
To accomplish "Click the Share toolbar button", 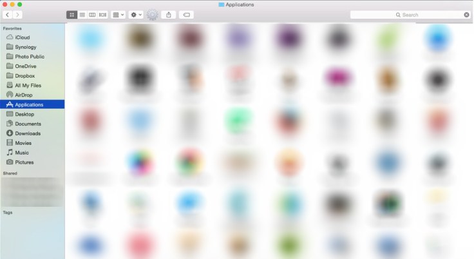I will click(x=169, y=15).
